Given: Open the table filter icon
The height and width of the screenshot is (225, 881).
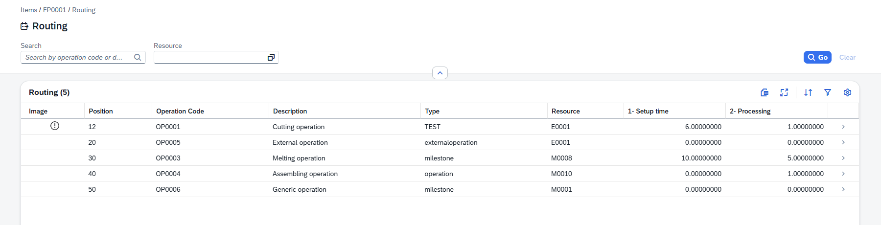Looking at the screenshot, I should 828,92.
